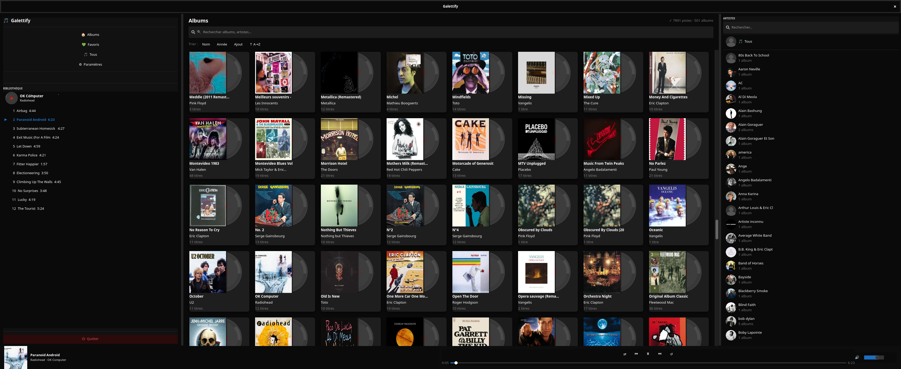901x369 pixels.
Task: Toggle shuffle playback in the player bar
Action: (x=625, y=354)
